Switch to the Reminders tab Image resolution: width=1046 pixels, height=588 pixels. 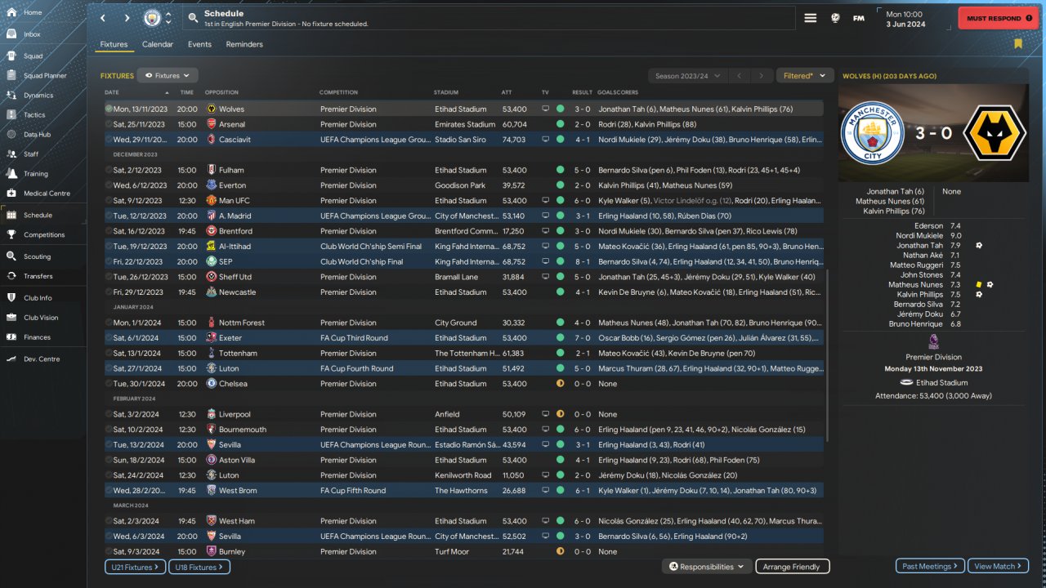point(244,44)
